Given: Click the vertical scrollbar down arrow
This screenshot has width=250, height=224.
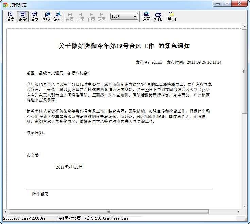Looking at the screenshot, I should 245,206.
